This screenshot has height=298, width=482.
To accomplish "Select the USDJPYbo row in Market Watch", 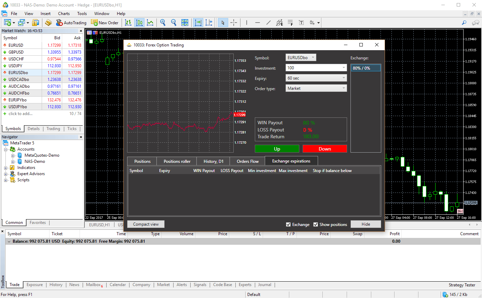I will (18, 107).
